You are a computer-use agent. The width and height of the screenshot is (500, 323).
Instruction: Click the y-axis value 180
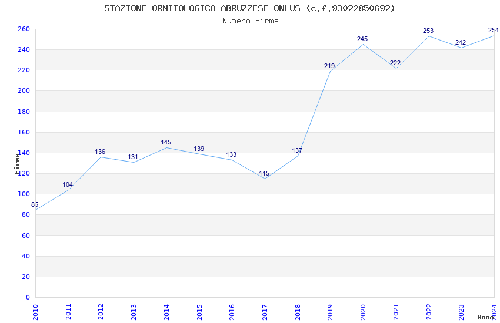(x=24, y=112)
